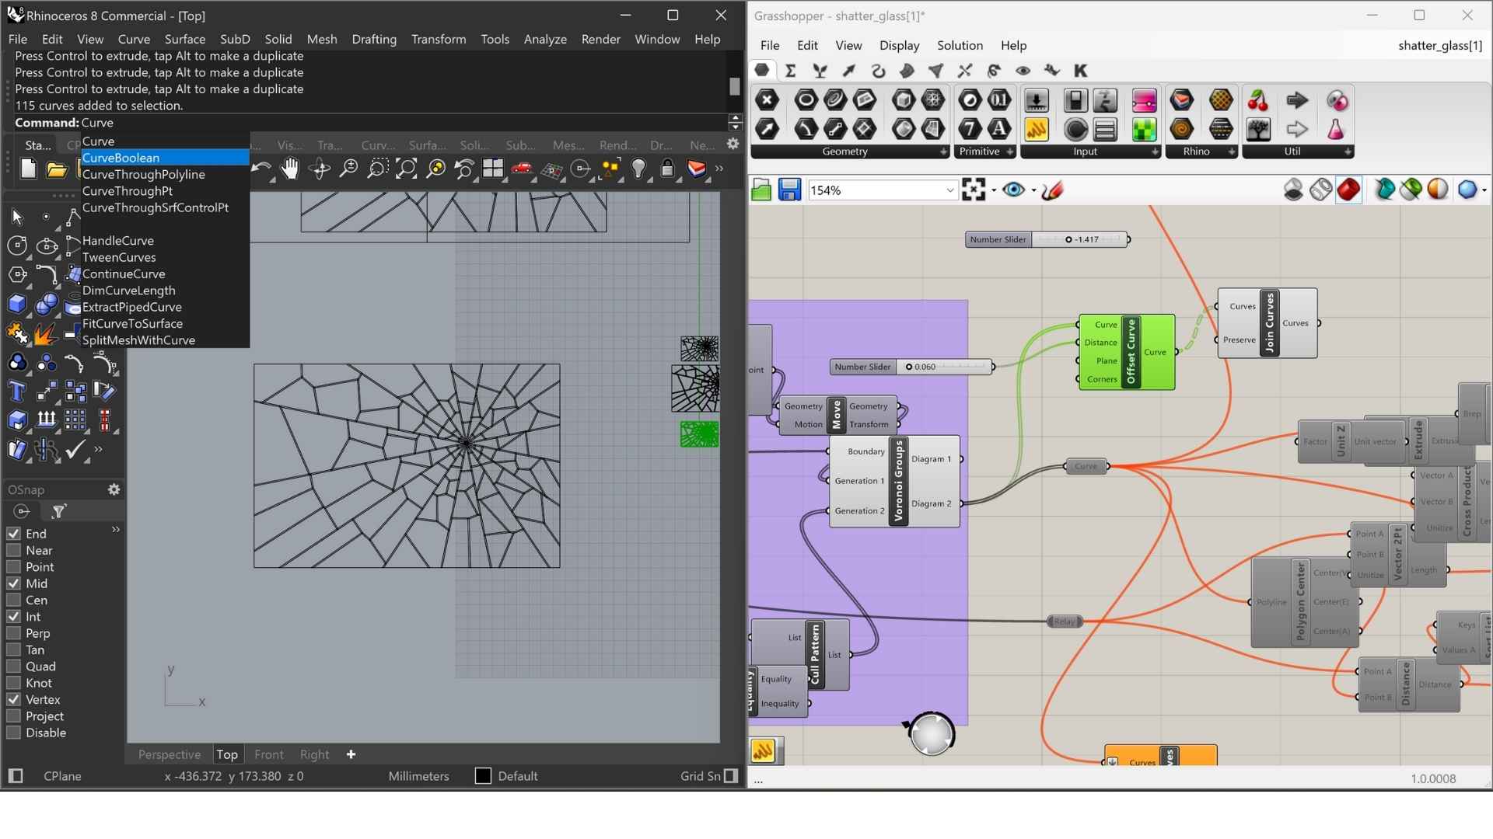Click the four viewports layout icon

click(493, 169)
